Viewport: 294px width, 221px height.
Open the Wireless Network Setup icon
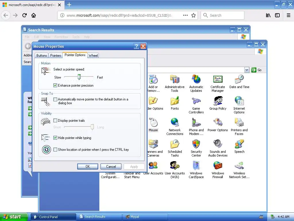(239, 170)
